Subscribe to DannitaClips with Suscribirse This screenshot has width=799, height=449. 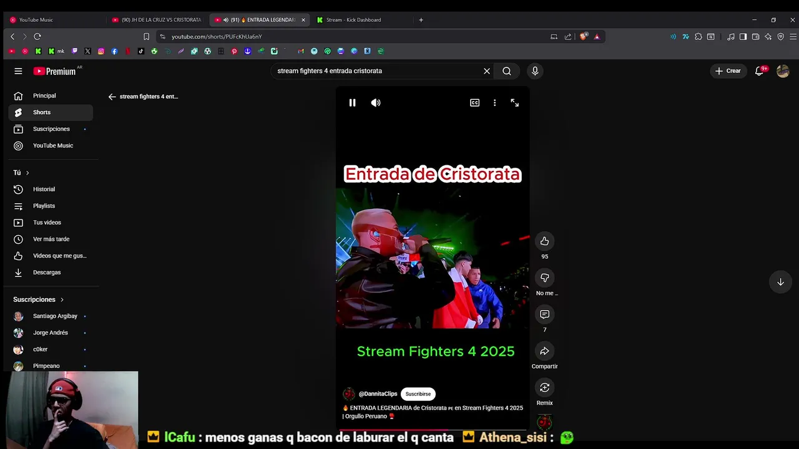pos(418,394)
